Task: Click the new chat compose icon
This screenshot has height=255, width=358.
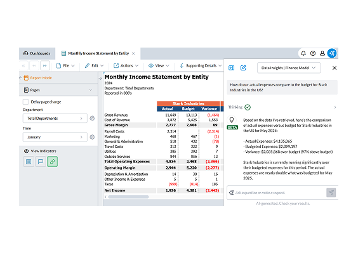Action: tap(243, 68)
